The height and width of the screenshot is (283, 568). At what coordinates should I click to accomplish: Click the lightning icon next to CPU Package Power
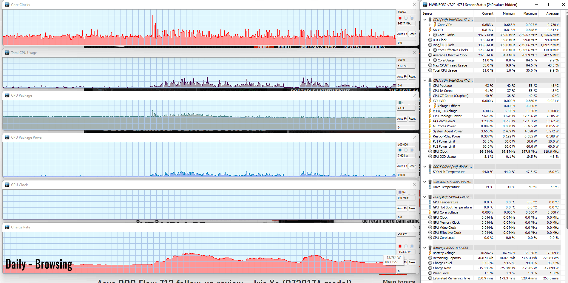click(431, 116)
